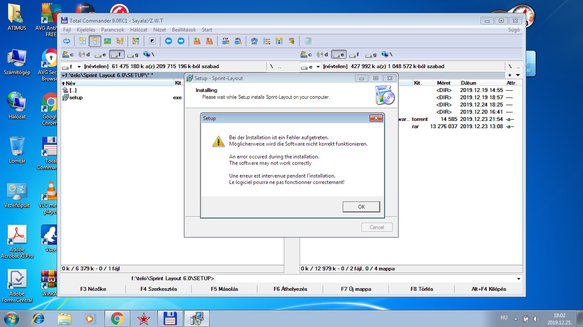Switch to brief view via toolbar icon
The image size is (583, 327).
point(82,41)
